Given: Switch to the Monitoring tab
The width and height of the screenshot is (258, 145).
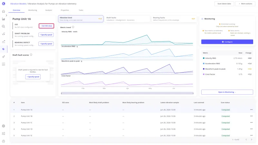Looking at the screenshot, I should 33,10.
